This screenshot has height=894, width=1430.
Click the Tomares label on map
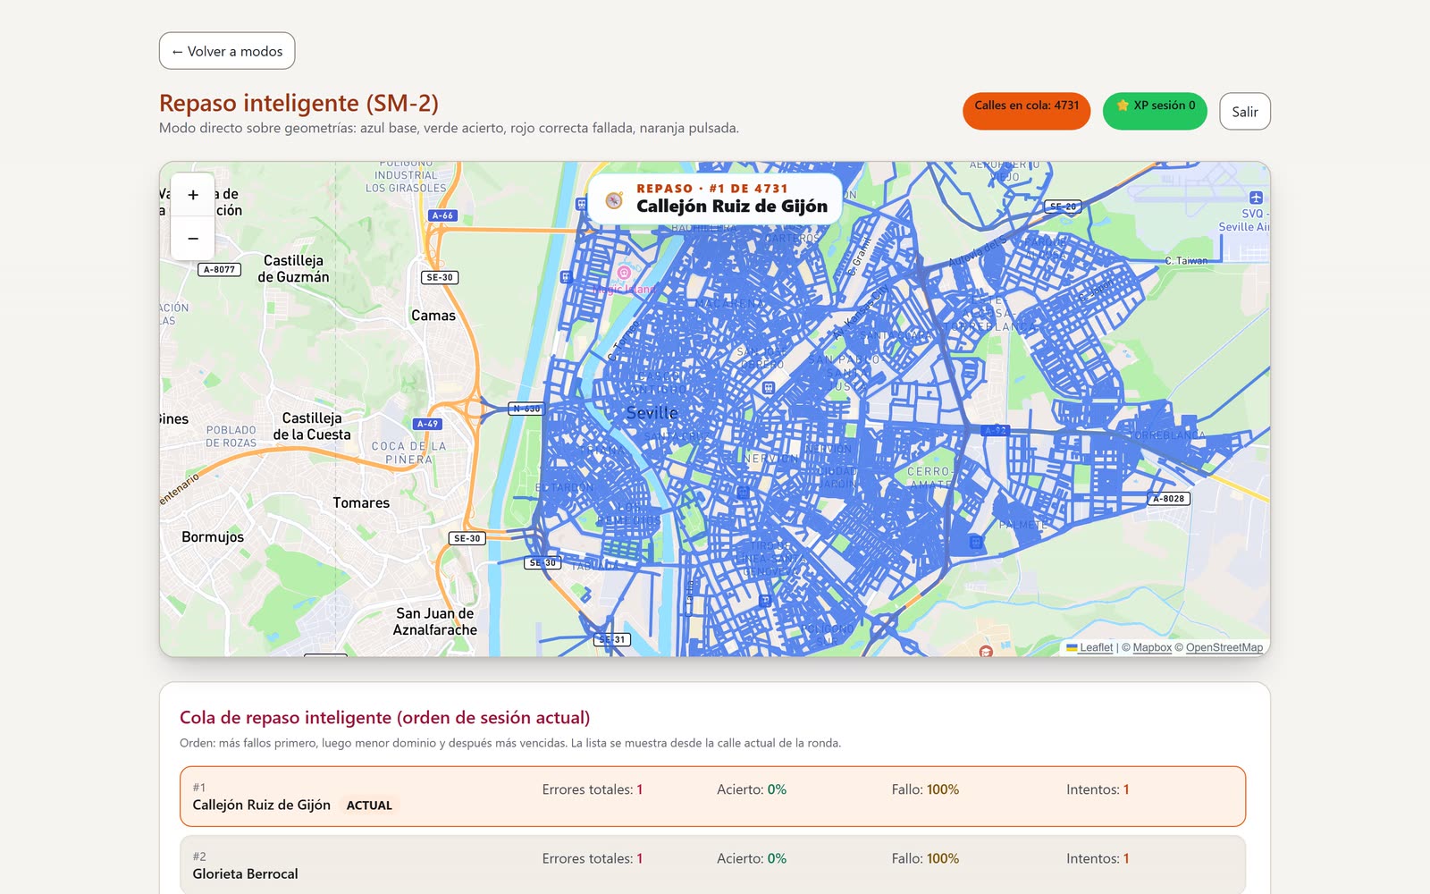pos(361,503)
